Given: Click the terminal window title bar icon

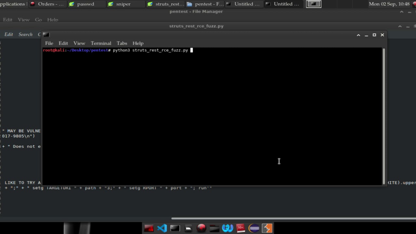Looking at the screenshot, I should [x=46, y=35].
